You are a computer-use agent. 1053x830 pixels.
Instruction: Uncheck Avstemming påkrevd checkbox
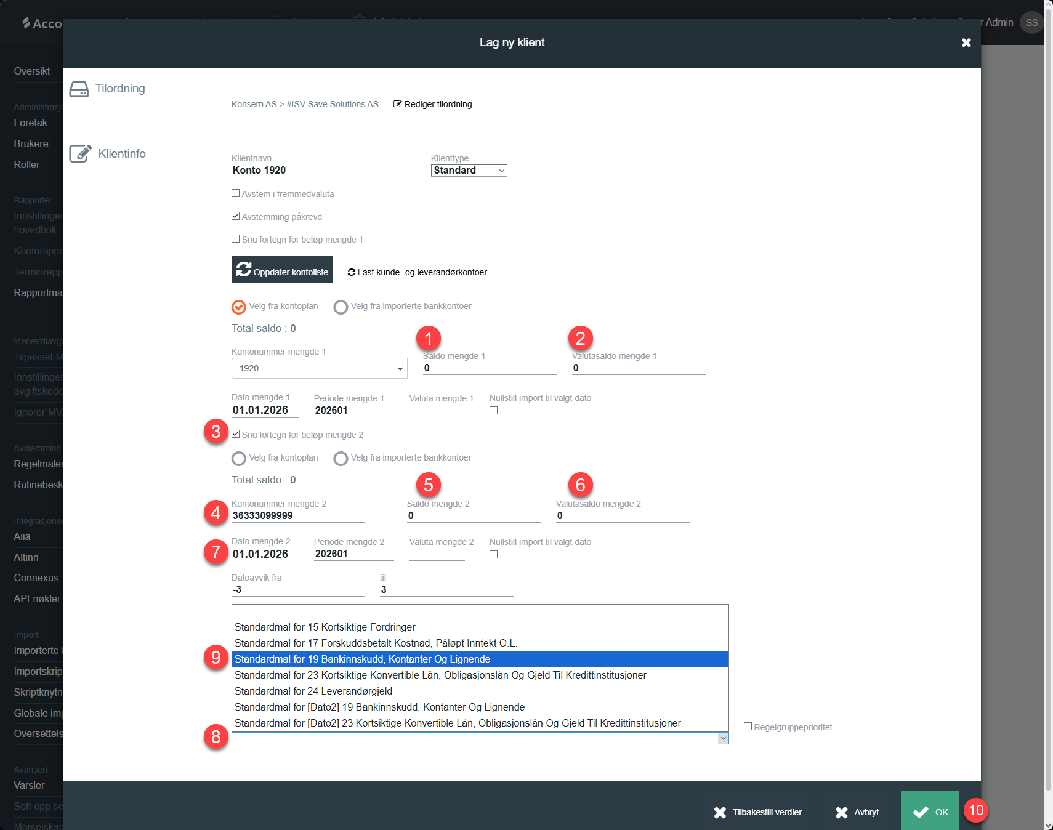click(235, 216)
